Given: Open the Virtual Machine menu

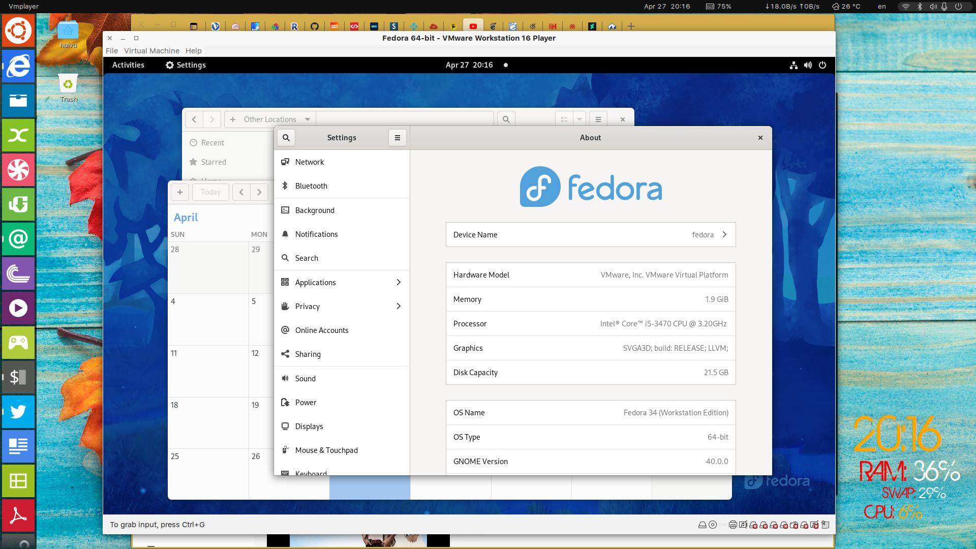Looking at the screenshot, I should [x=151, y=51].
